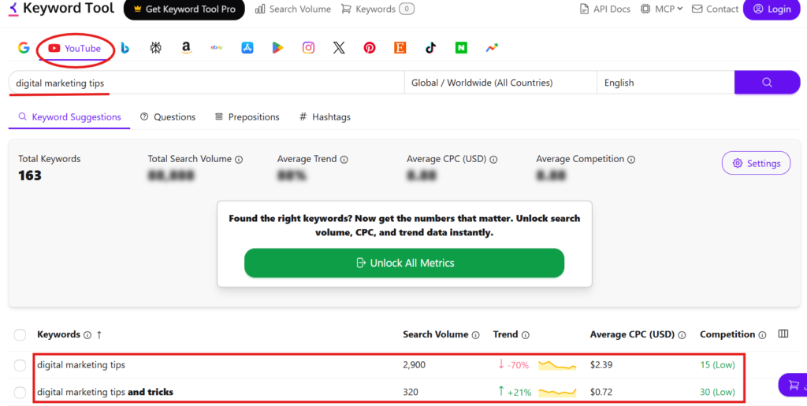Click the Keyword Tool logo
807x406 pixels.
(x=61, y=8)
